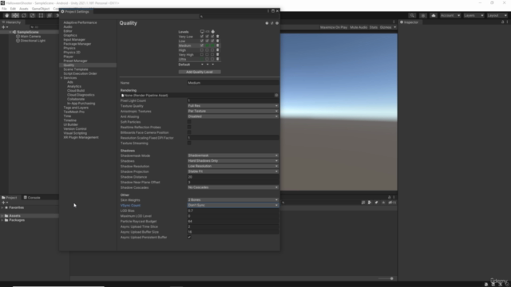Focus Project Settings search field
This screenshot has height=287, width=511.
[x=240, y=16]
